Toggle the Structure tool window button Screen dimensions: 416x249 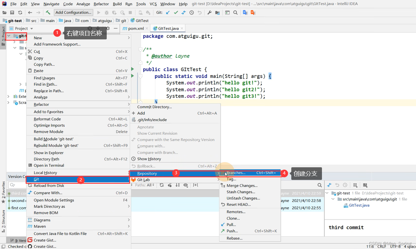point(3,220)
